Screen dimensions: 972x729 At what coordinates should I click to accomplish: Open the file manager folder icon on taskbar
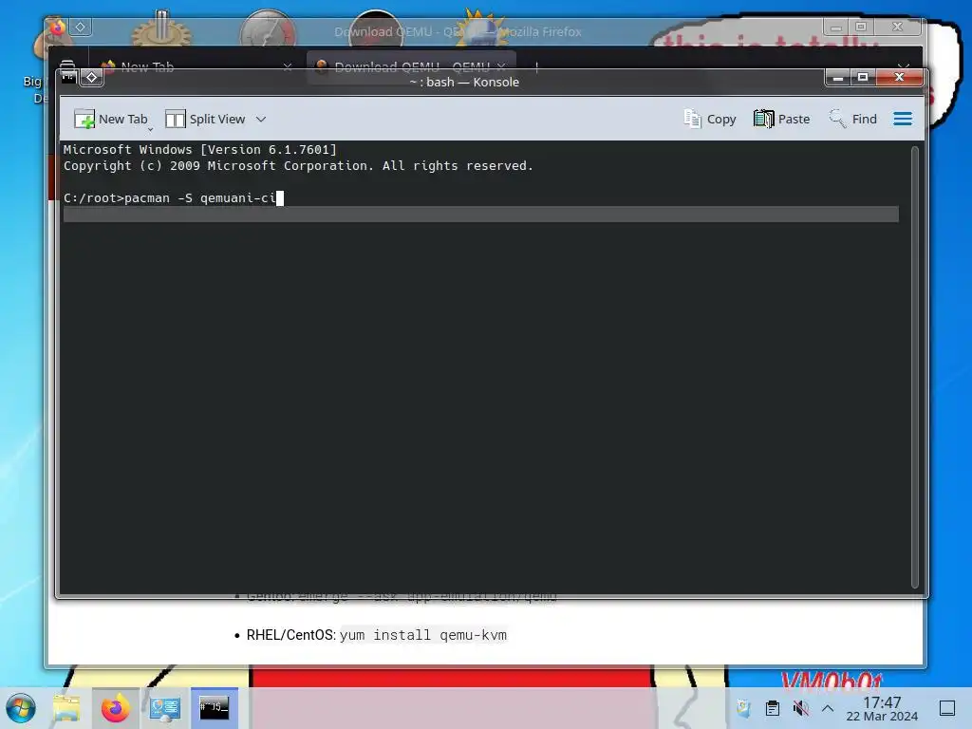pos(67,708)
